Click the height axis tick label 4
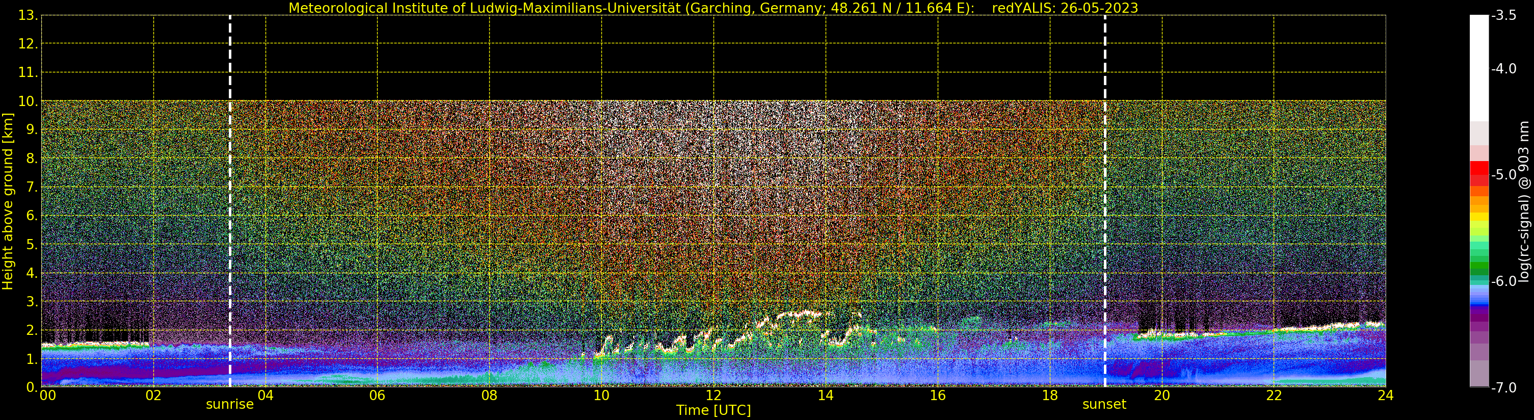Viewport: 1534px width, 420px height. tap(31, 273)
